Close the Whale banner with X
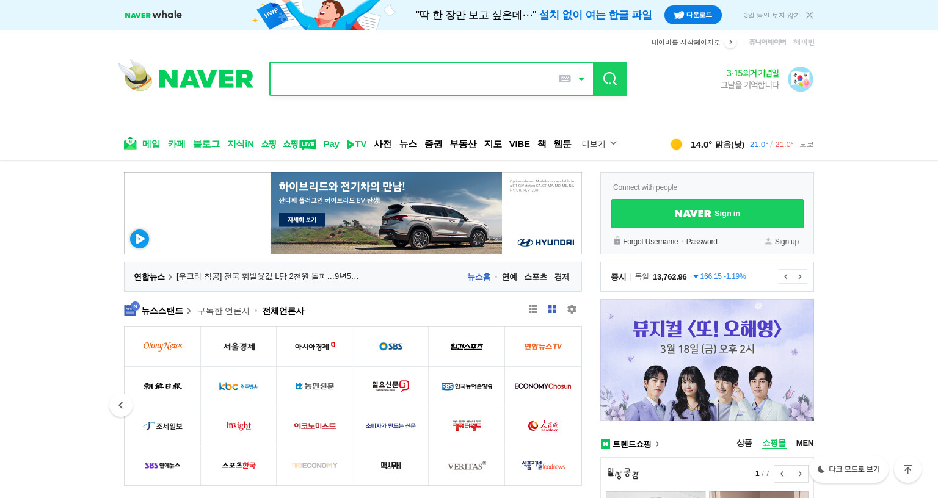The height and width of the screenshot is (498, 938). [x=810, y=15]
